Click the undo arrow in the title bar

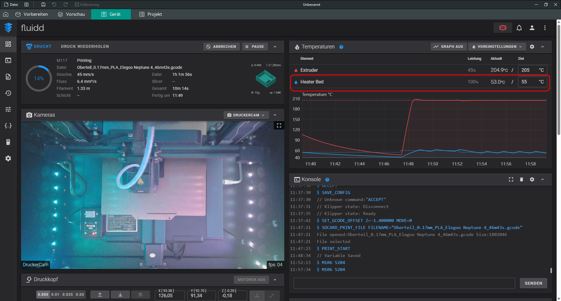click(x=54, y=5)
